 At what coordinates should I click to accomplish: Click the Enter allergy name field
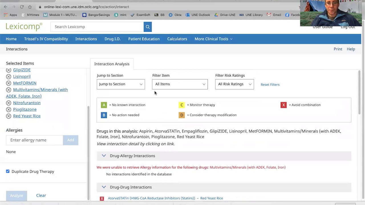[35, 140]
